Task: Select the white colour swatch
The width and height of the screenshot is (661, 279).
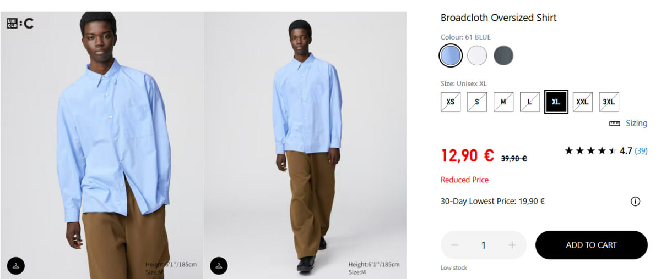Action: tap(477, 55)
